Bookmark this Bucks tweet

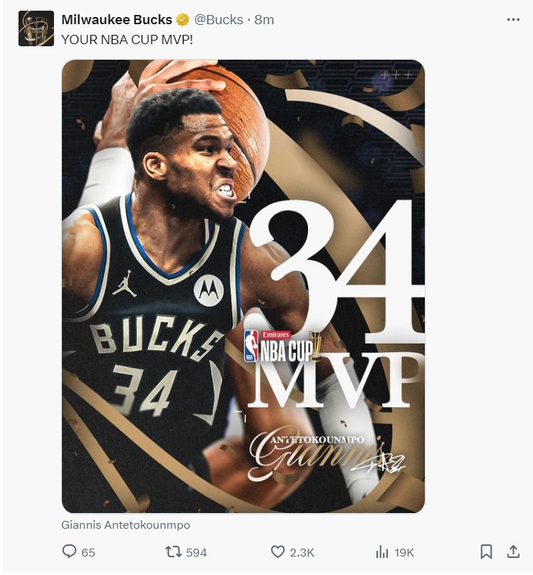point(486,552)
